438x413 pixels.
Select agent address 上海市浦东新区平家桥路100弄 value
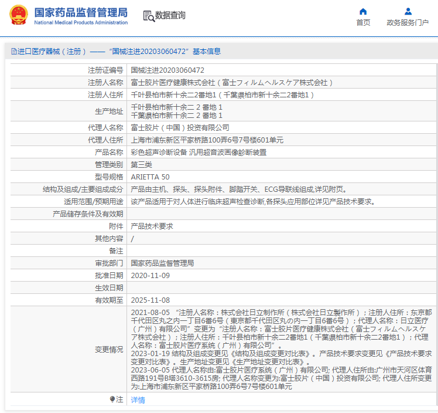click(x=207, y=140)
